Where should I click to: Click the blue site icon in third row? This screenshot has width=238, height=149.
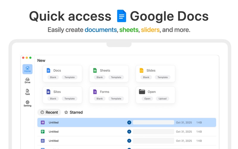point(43,141)
